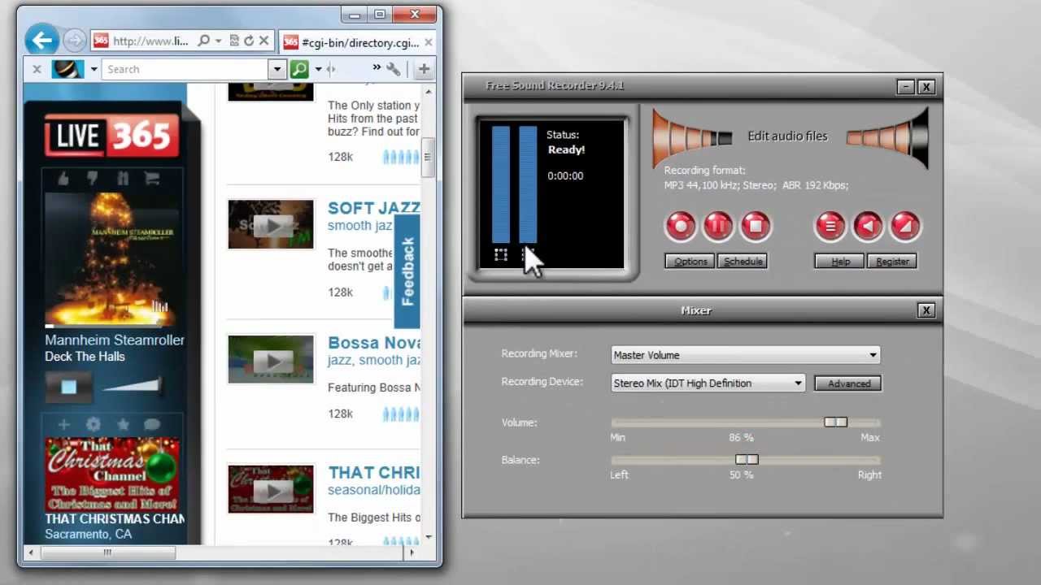Open the Bossa Nova station link
The height and width of the screenshot is (585, 1041).
(373, 343)
